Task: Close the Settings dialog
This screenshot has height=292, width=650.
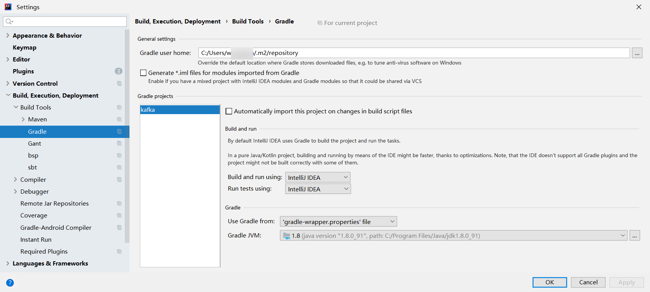Action: [x=639, y=7]
